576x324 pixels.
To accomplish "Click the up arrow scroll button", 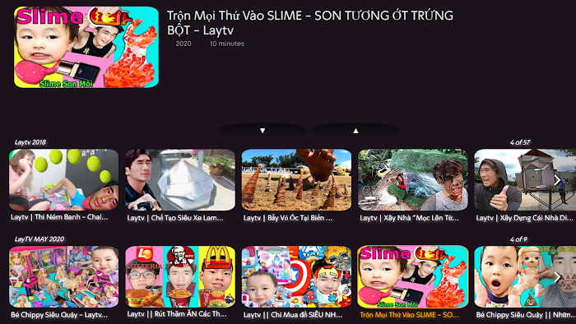I will [x=355, y=131].
